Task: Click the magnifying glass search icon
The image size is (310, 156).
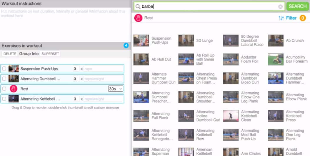Action: [138, 7]
